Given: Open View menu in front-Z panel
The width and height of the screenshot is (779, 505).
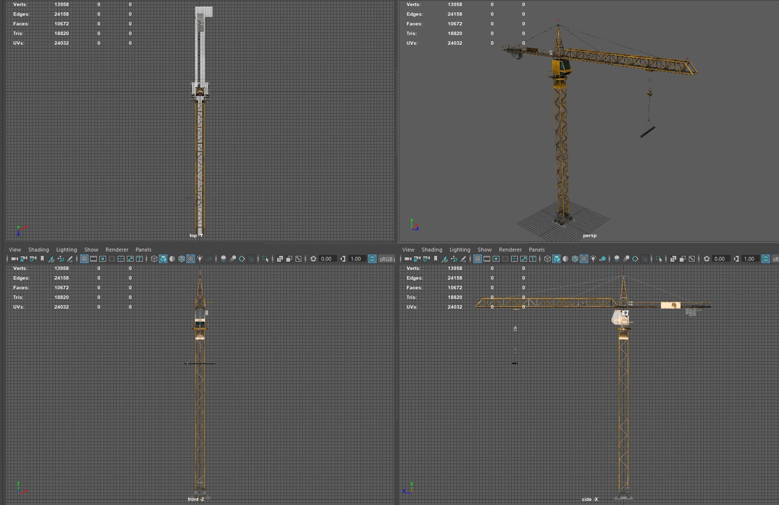Looking at the screenshot, I should click(x=15, y=250).
